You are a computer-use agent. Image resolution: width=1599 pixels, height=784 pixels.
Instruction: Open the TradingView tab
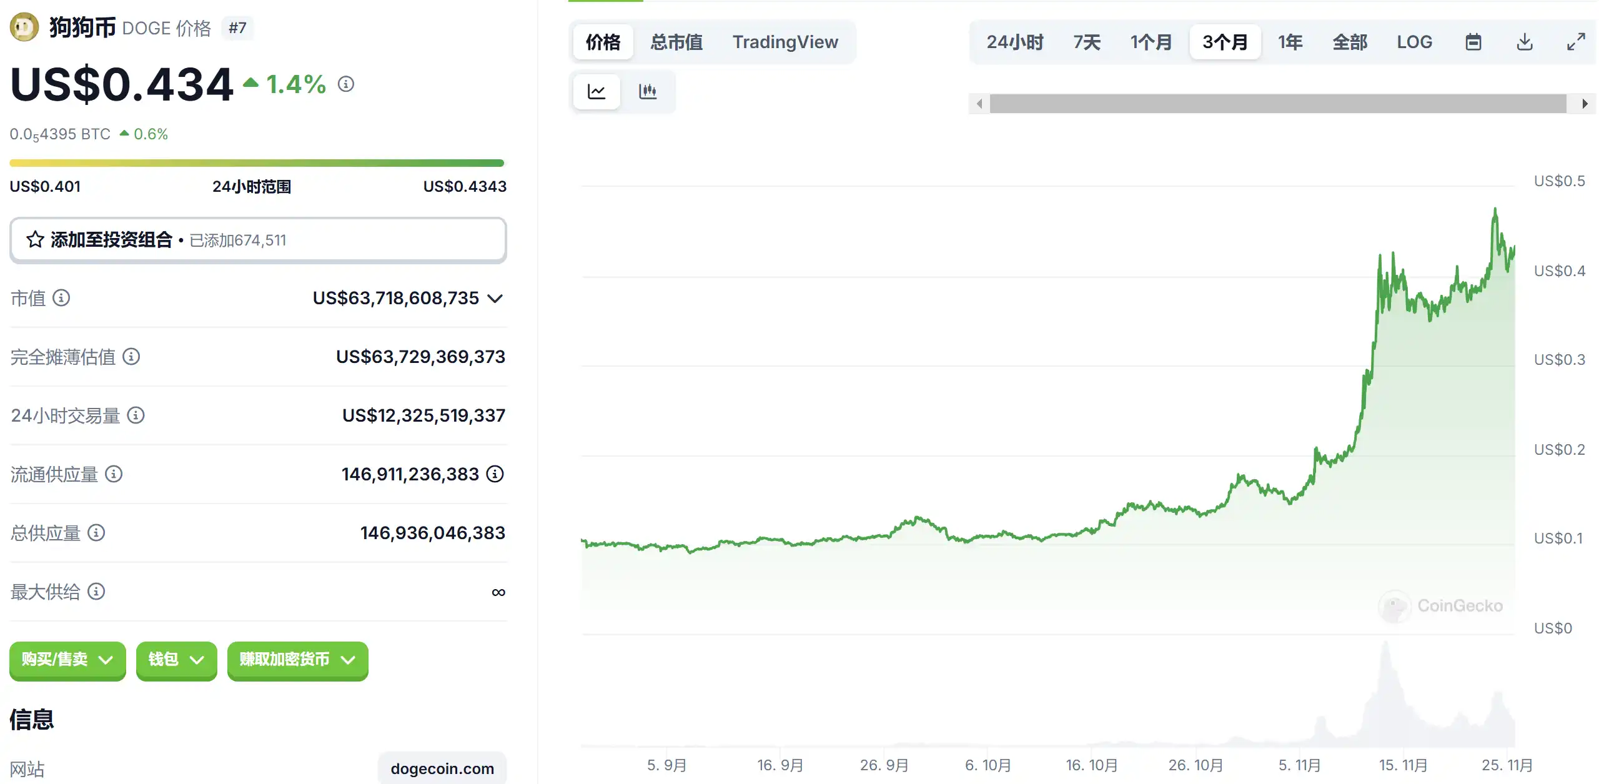click(x=785, y=42)
